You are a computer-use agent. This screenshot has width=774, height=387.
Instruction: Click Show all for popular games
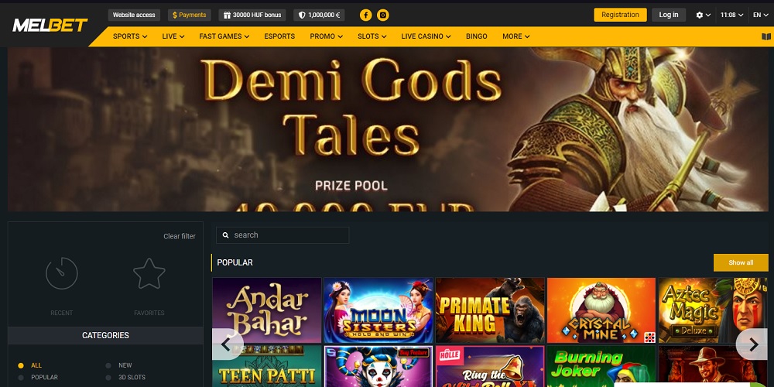pos(741,262)
